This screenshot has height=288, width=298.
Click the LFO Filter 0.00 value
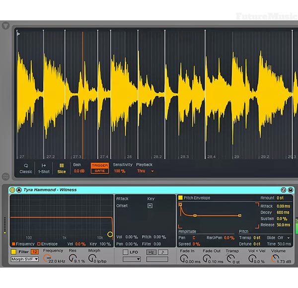(157, 244)
